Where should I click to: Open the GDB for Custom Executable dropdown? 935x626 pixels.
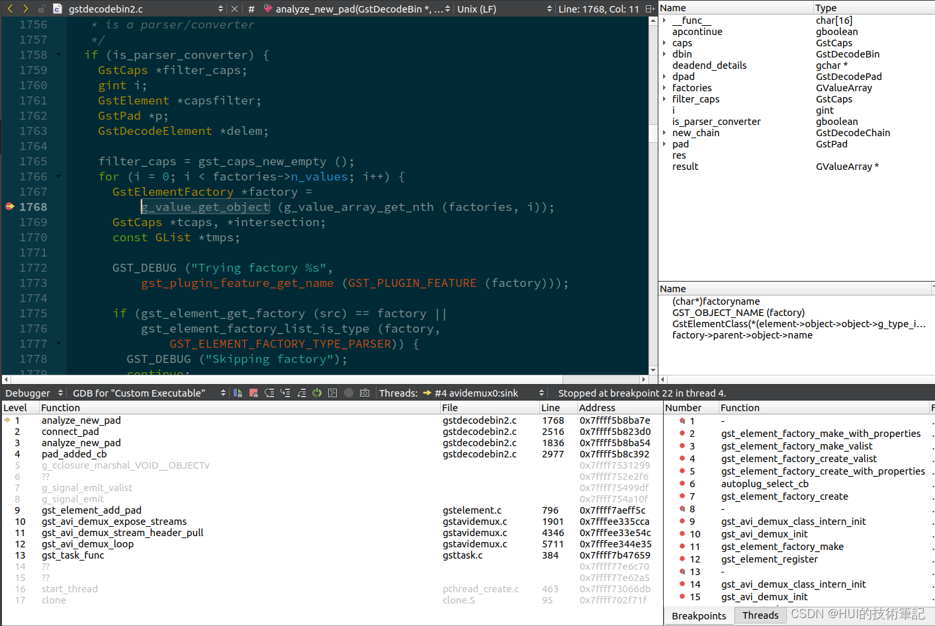148,393
